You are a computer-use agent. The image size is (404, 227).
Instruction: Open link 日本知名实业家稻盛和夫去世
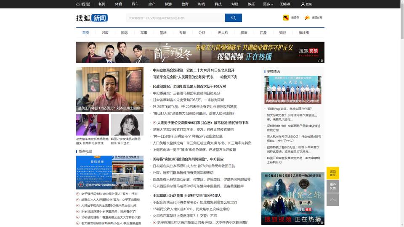(194, 166)
